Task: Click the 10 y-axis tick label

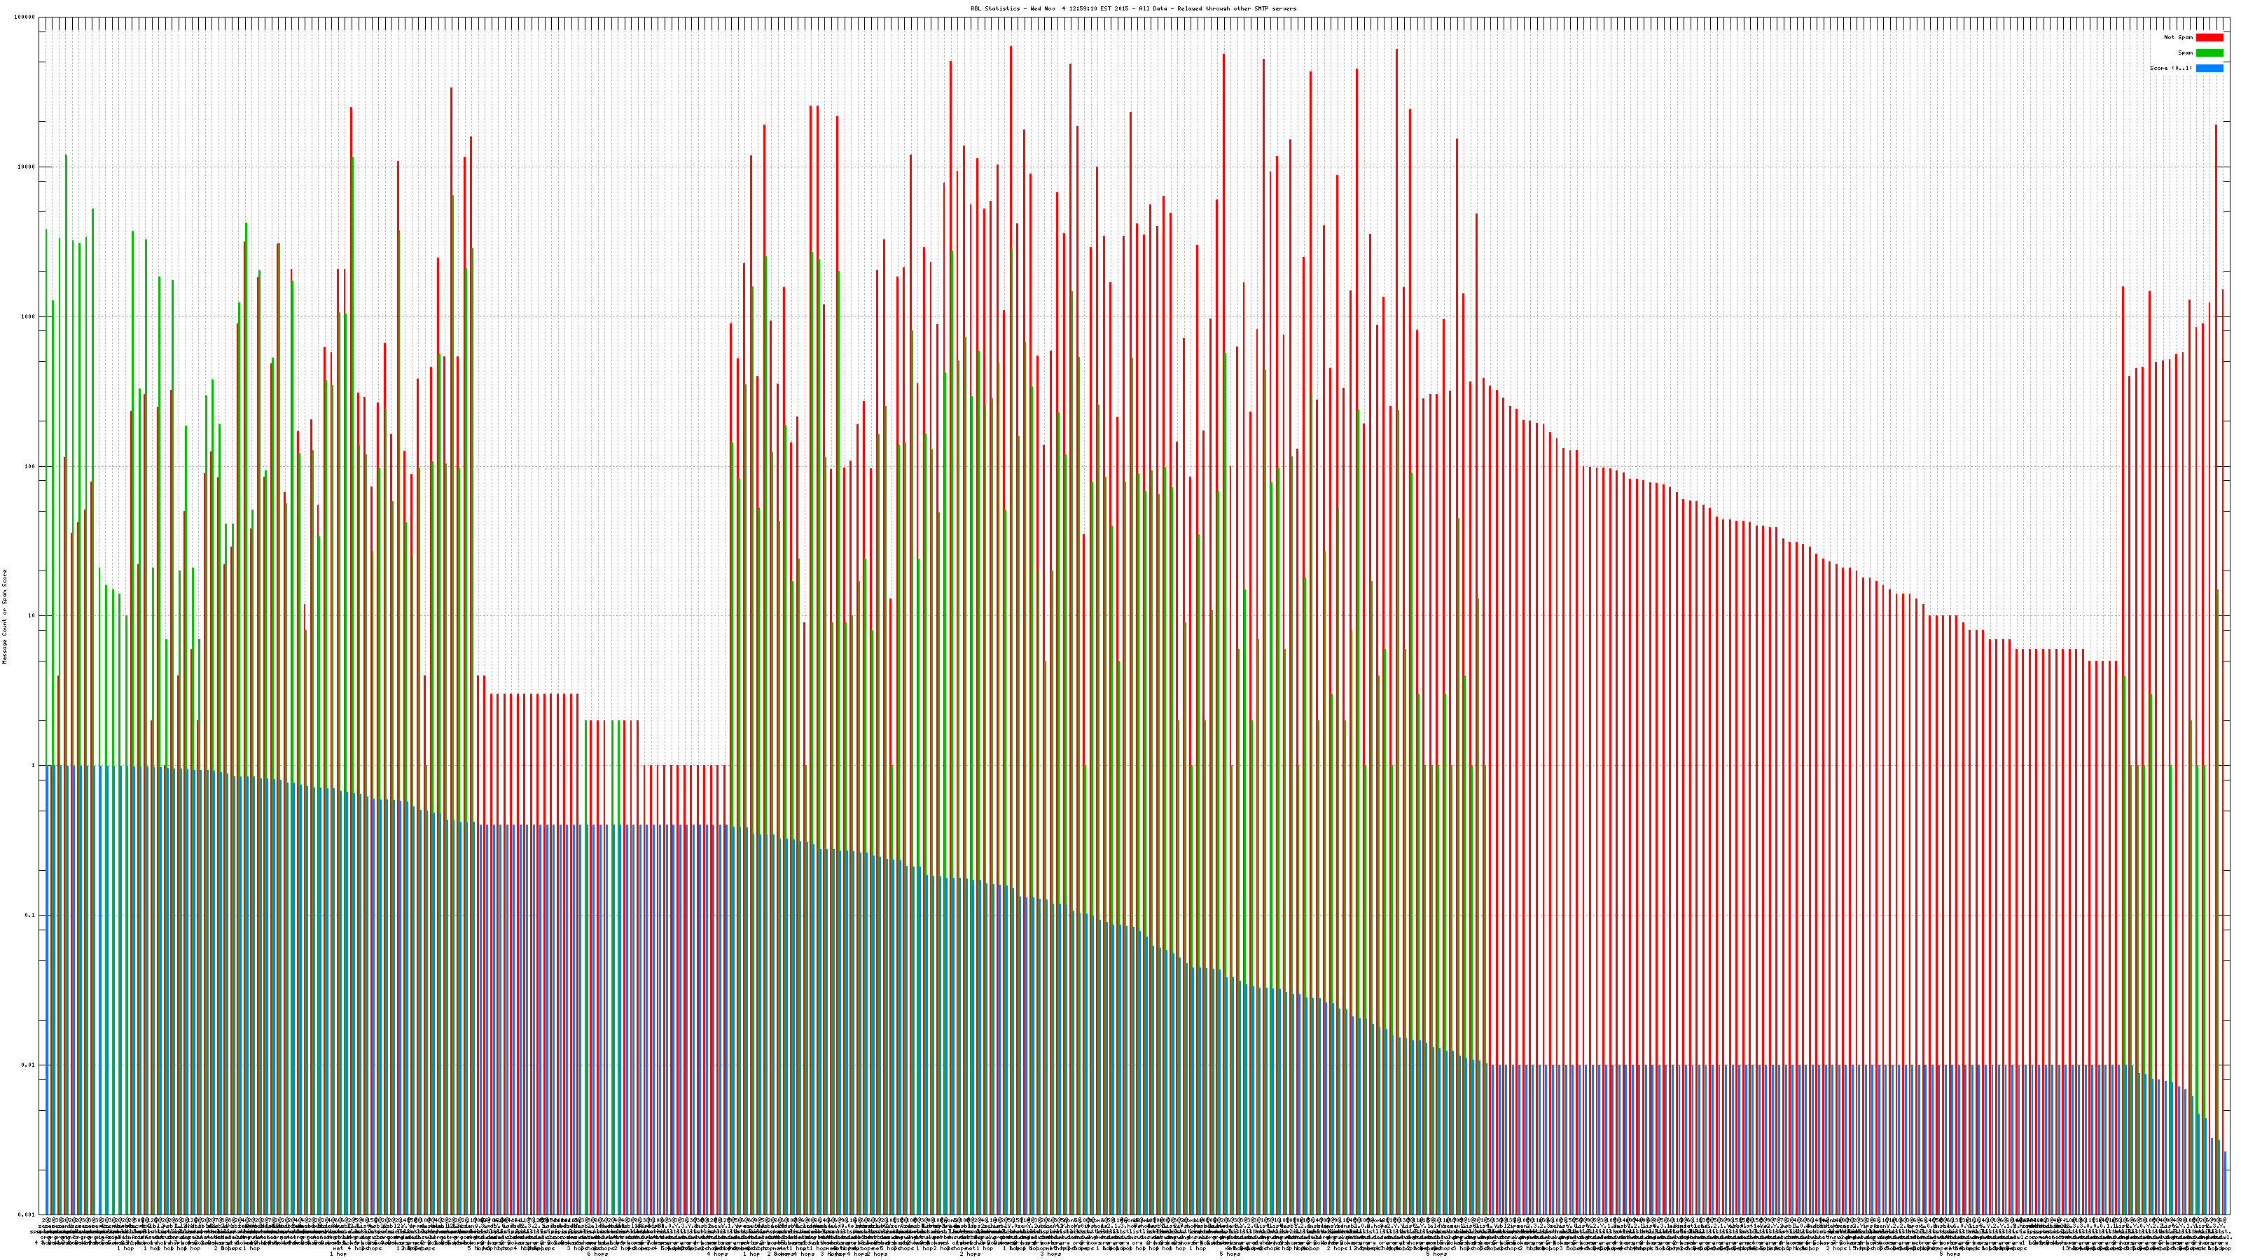Action: click(32, 616)
